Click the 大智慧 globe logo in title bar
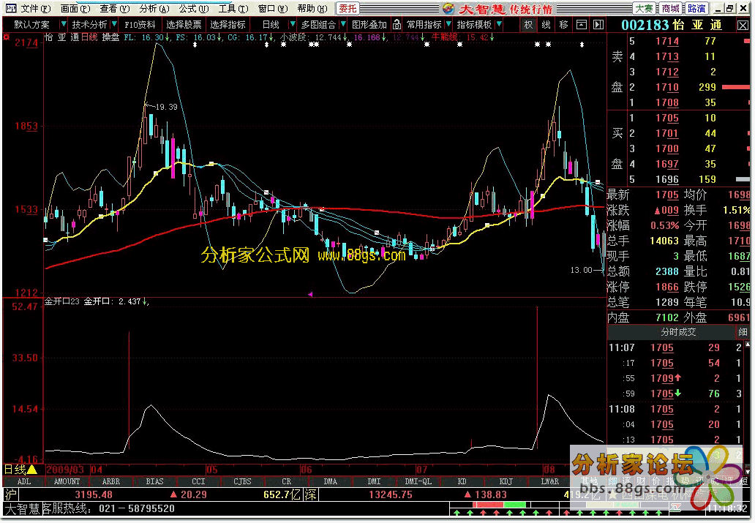The image size is (755, 523). [x=448, y=8]
